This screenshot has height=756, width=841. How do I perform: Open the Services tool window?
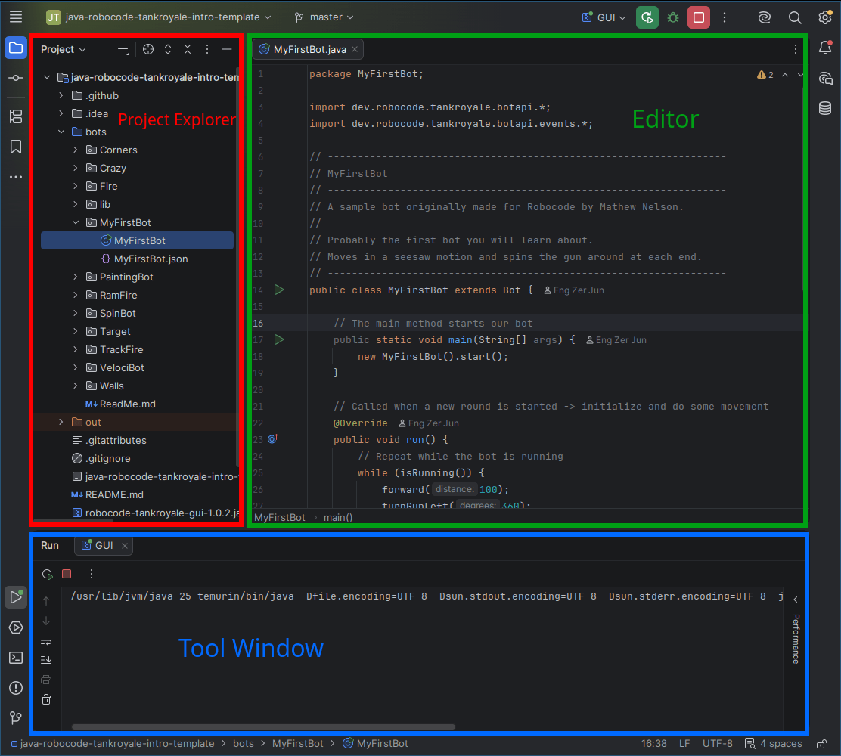[x=16, y=627]
